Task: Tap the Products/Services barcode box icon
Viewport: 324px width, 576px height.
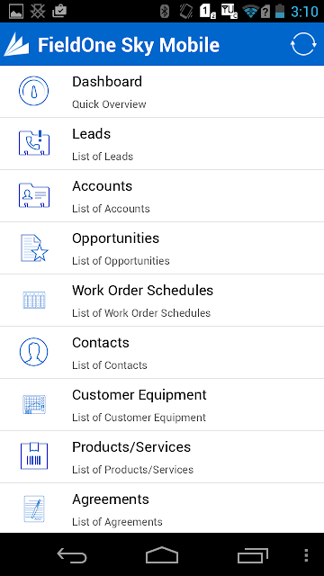Action: point(34,456)
